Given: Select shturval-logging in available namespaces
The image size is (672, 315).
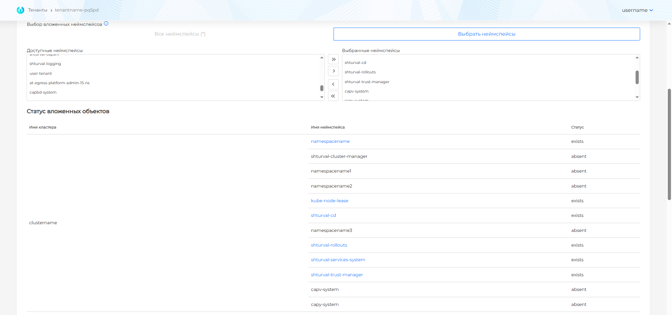Looking at the screenshot, I should pyautogui.click(x=45, y=64).
